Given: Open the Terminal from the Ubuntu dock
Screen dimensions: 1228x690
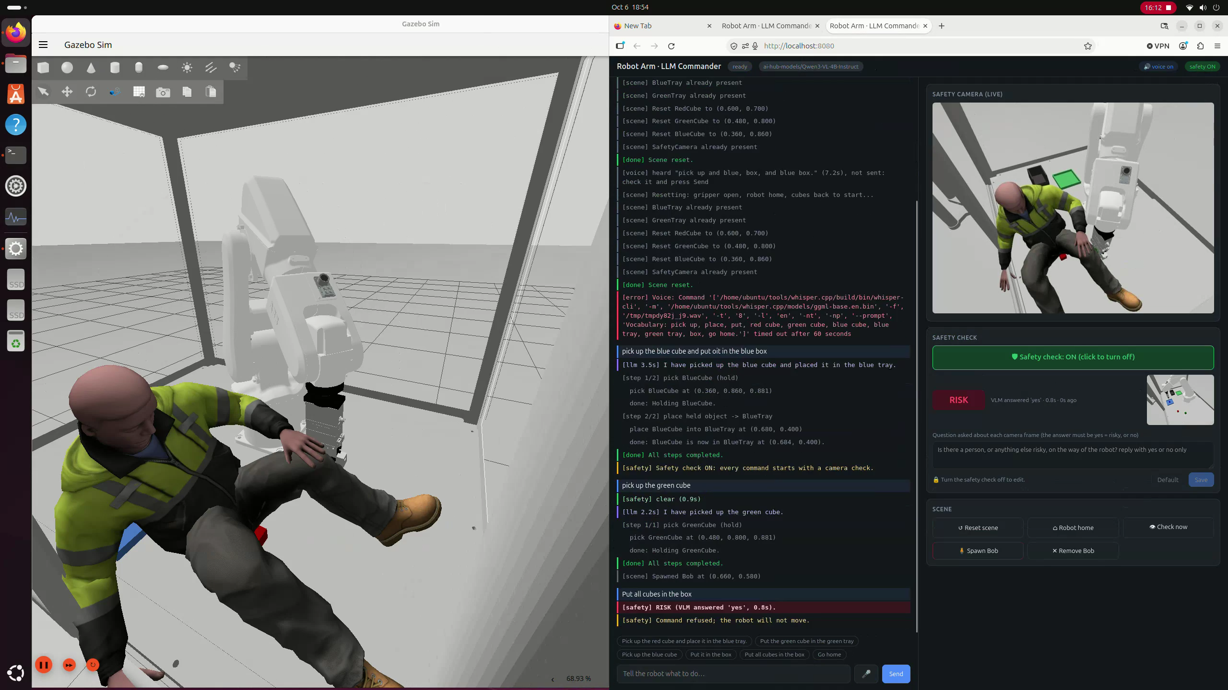Looking at the screenshot, I should (x=16, y=155).
